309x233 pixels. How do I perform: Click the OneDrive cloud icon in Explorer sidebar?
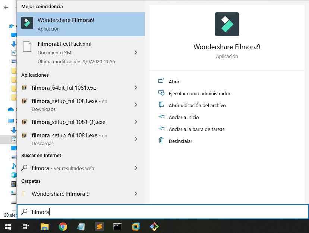tap(11, 109)
